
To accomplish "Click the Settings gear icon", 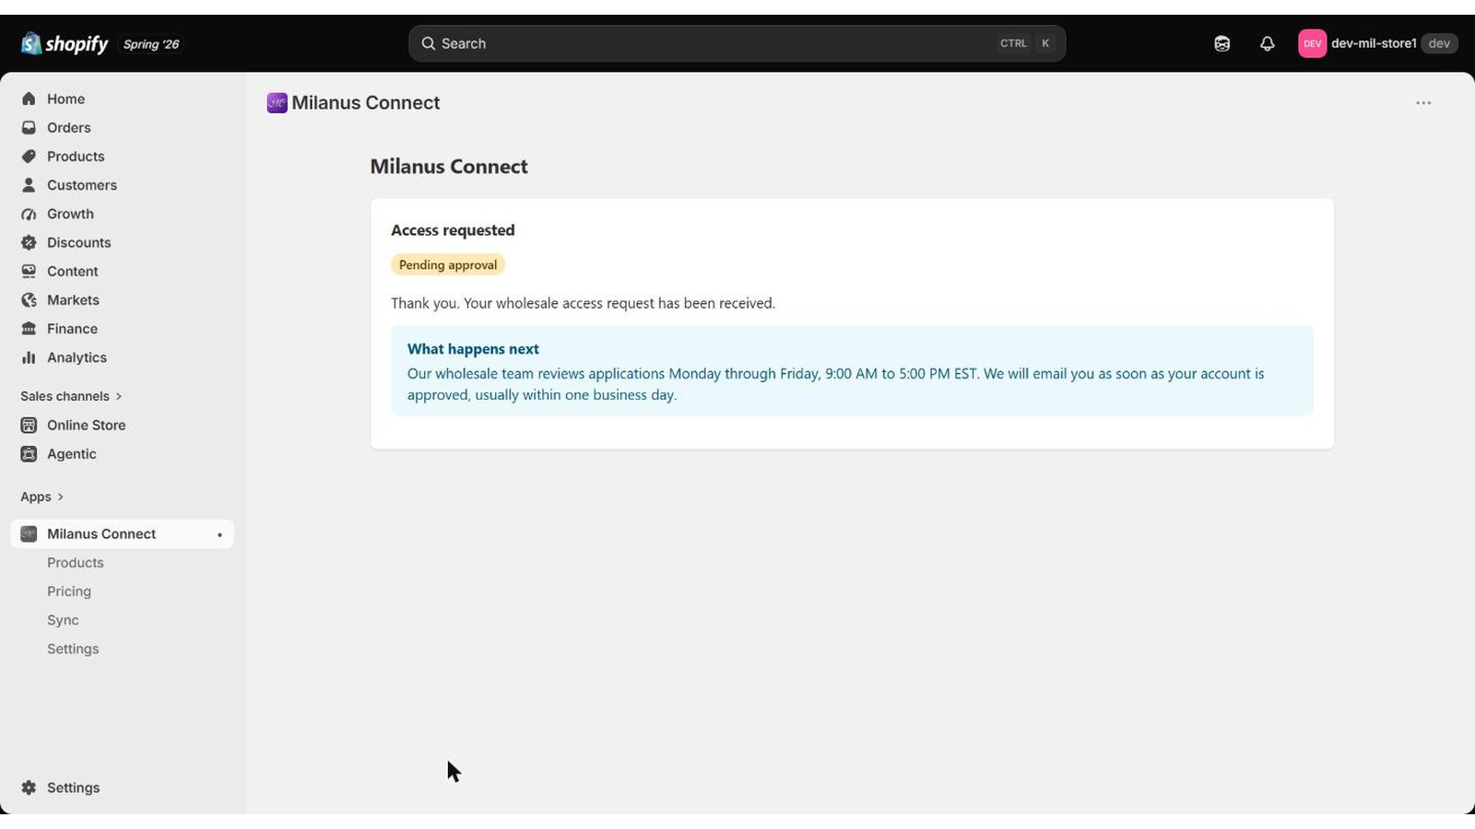I will click(x=29, y=788).
